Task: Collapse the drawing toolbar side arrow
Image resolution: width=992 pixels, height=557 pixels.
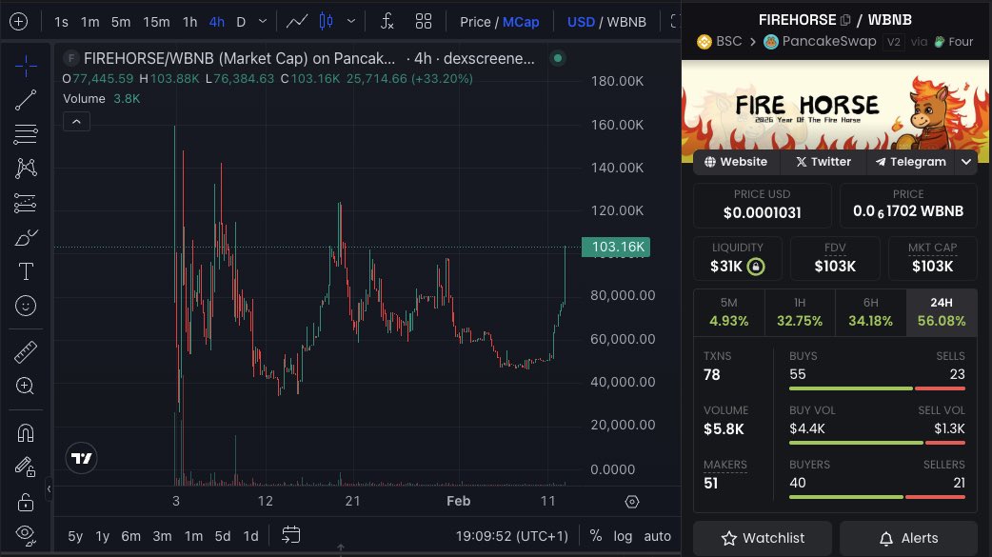Action: point(49,488)
